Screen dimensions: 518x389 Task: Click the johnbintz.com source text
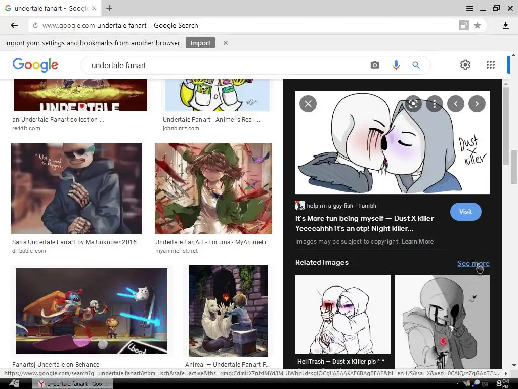click(181, 128)
